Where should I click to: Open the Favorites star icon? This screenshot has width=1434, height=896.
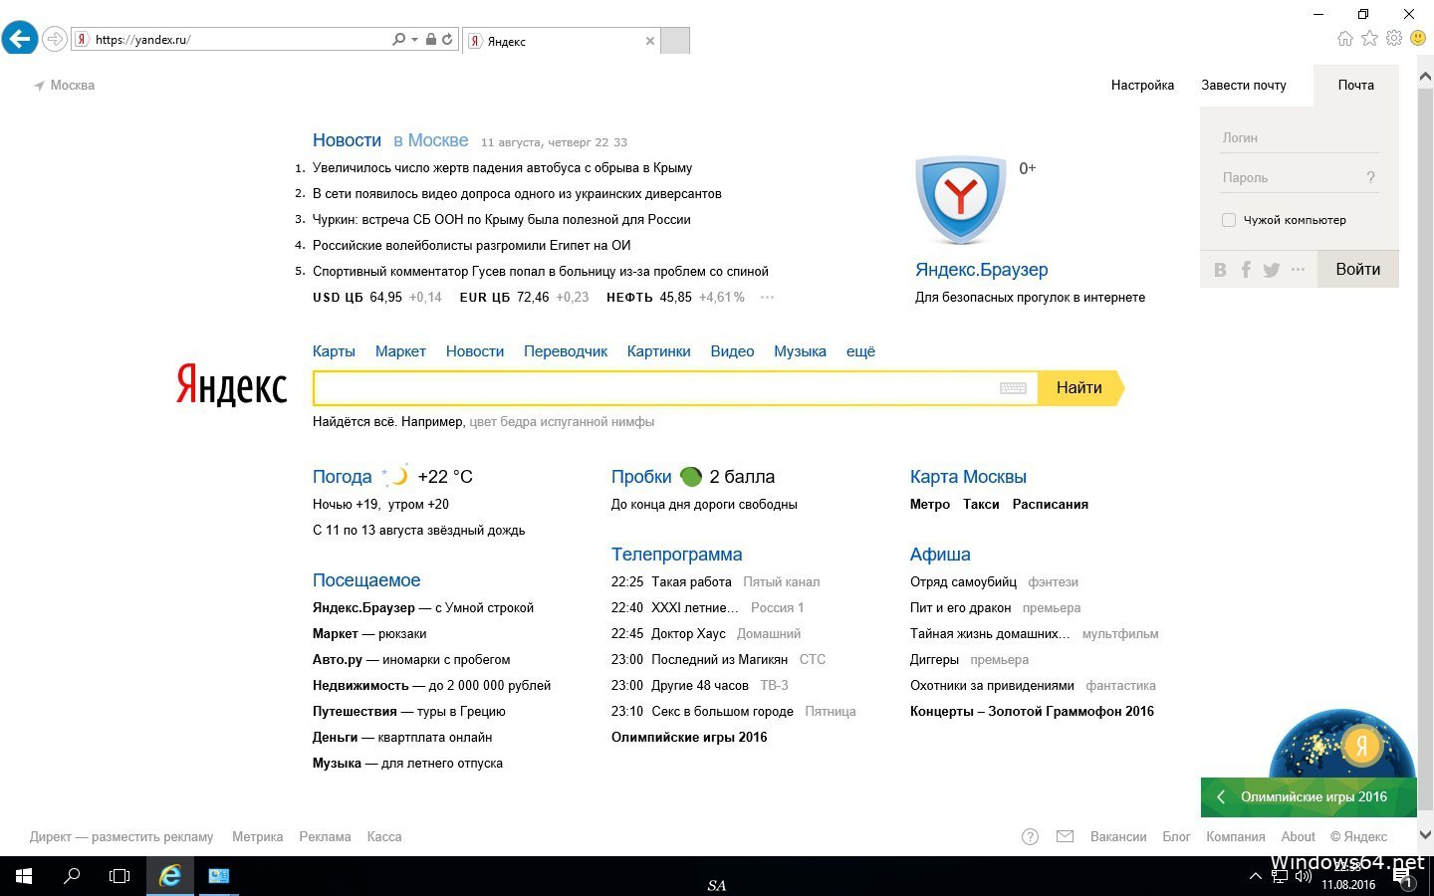[1370, 38]
